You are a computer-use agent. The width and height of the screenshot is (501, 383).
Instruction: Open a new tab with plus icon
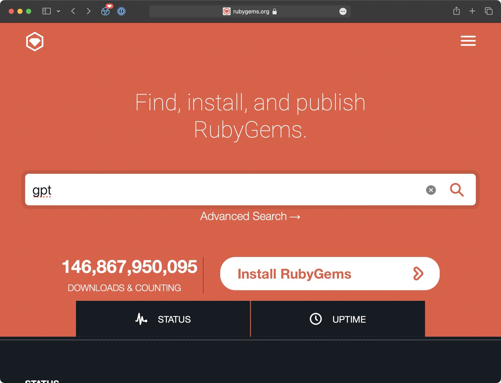point(472,11)
